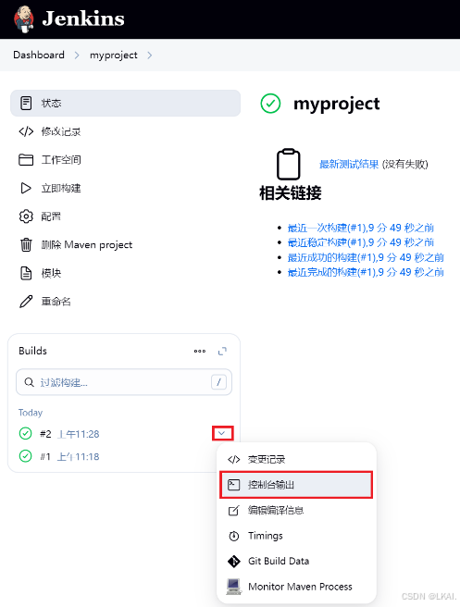Open build #1 time 上午11:18
This screenshot has width=460, height=607.
[x=79, y=457]
